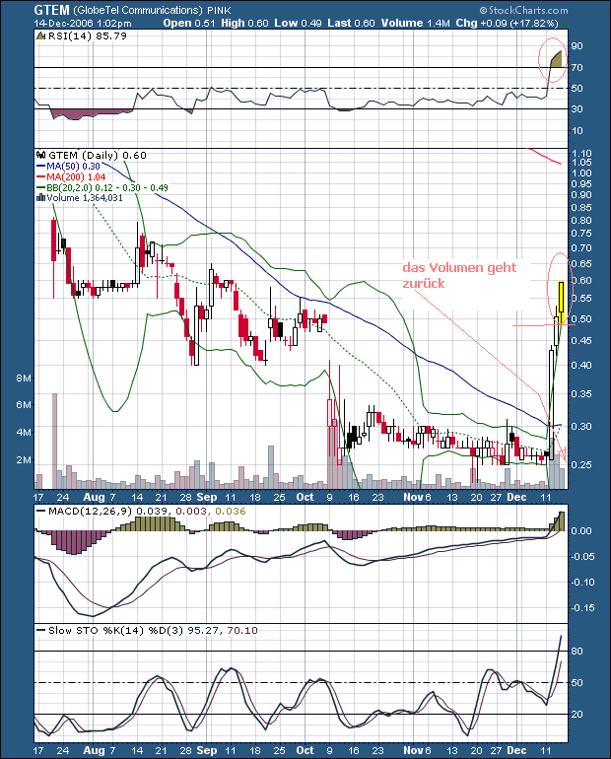Viewport: 611px width, 759px height.
Task: Click the (GlobeTel Communications) company name
Action: [x=138, y=10]
